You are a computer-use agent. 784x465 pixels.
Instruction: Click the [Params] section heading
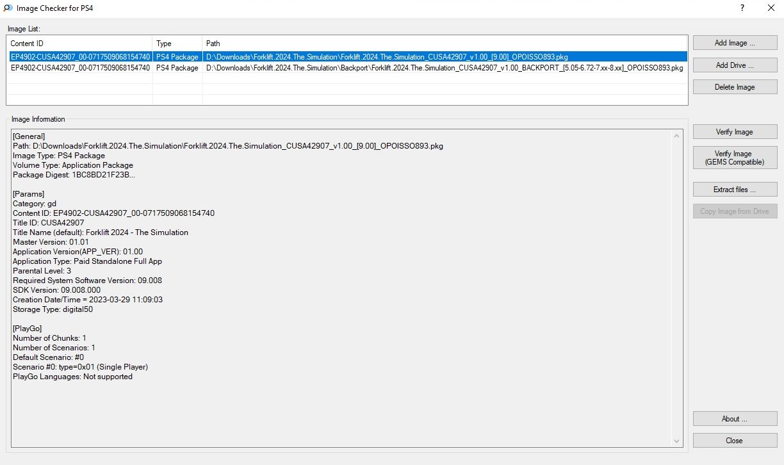click(28, 194)
